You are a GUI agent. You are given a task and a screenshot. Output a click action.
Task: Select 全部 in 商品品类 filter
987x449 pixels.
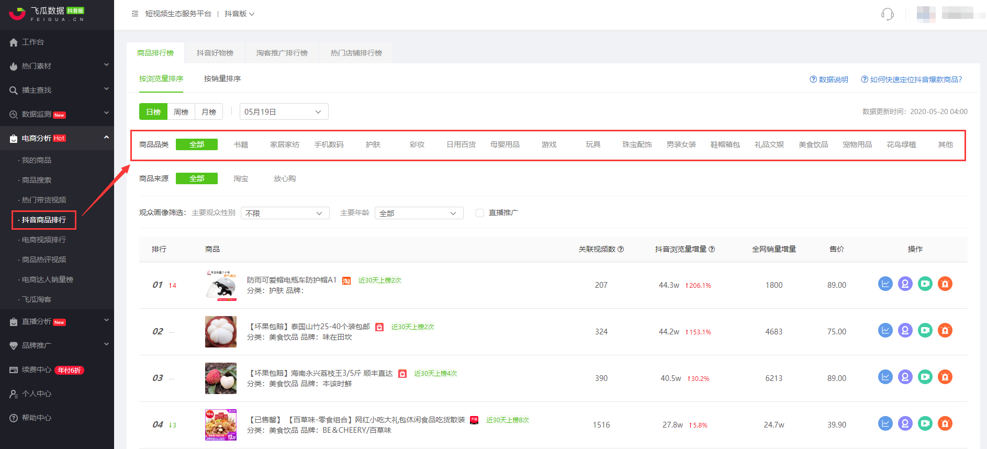(x=197, y=144)
